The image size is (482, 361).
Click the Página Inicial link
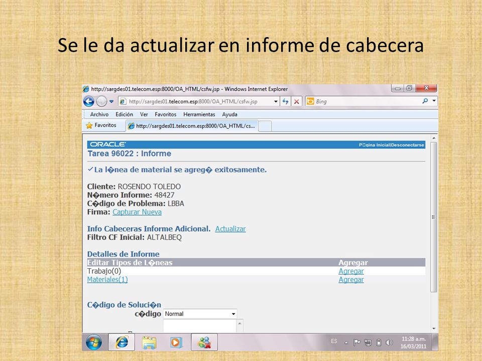point(375,145)
